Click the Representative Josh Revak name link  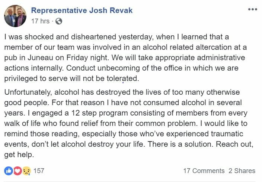coord(82,10)
